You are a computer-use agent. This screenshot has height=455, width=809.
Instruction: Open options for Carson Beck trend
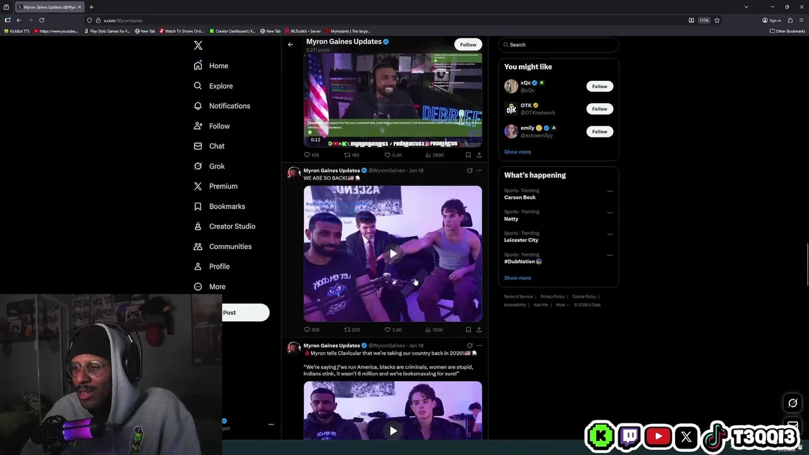pyautogui.click(x=610, y=191)
